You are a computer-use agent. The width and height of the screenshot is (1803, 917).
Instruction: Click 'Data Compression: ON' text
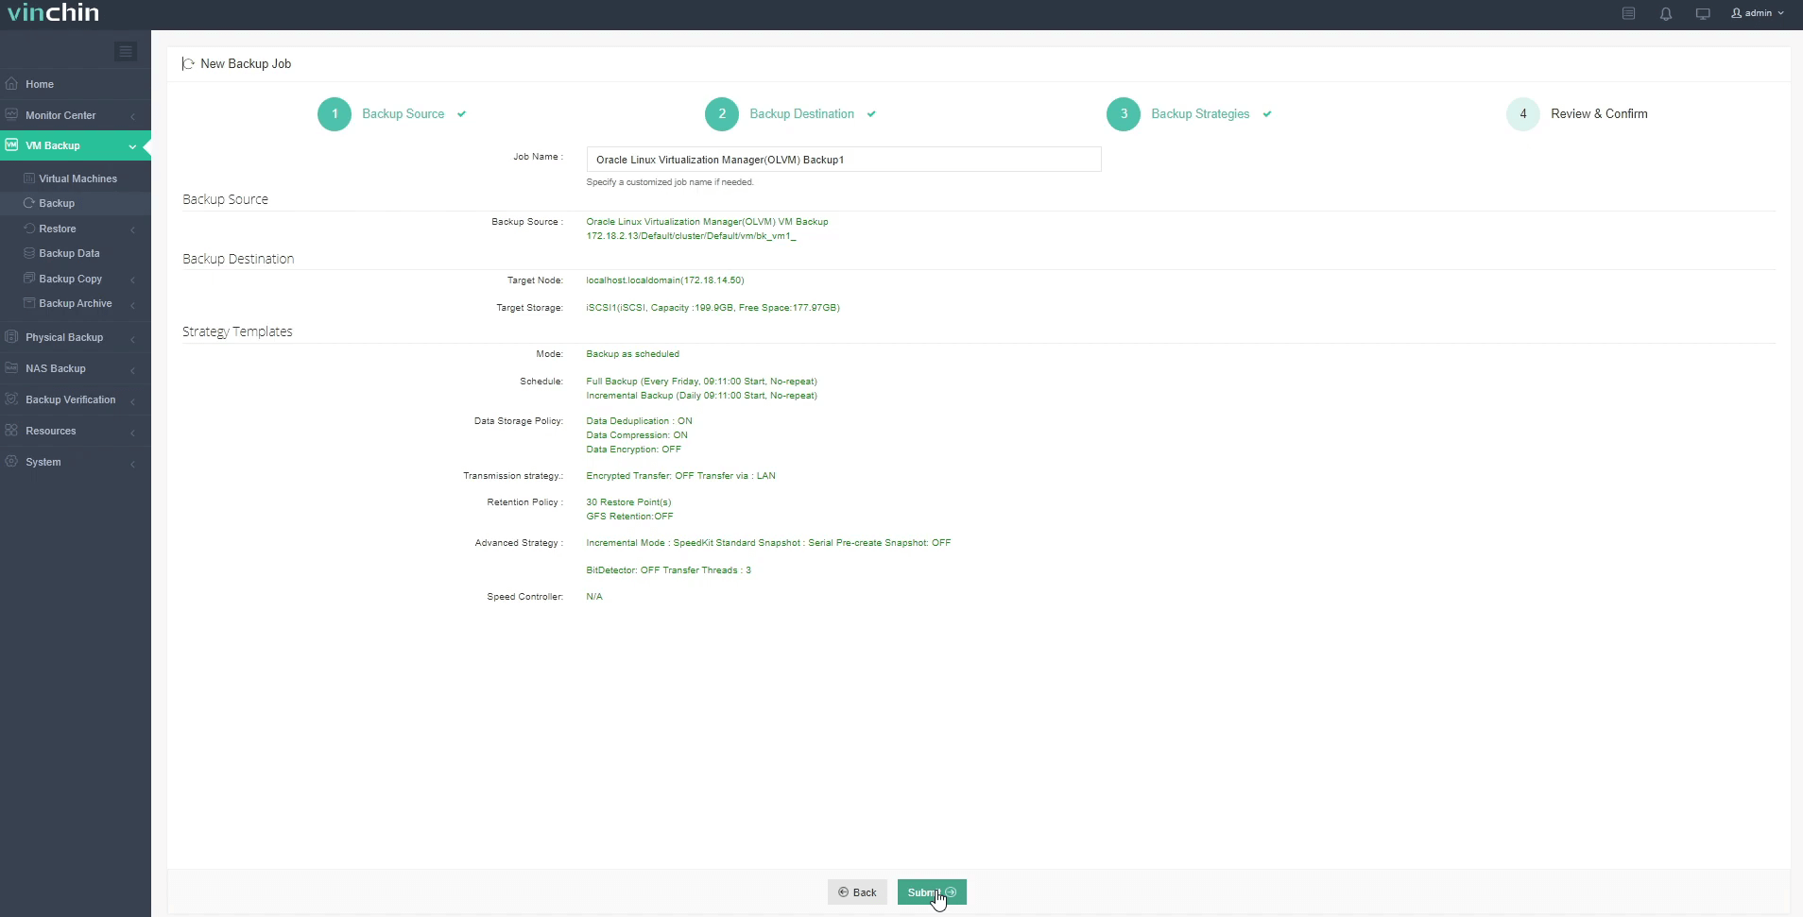click(637, 435)
